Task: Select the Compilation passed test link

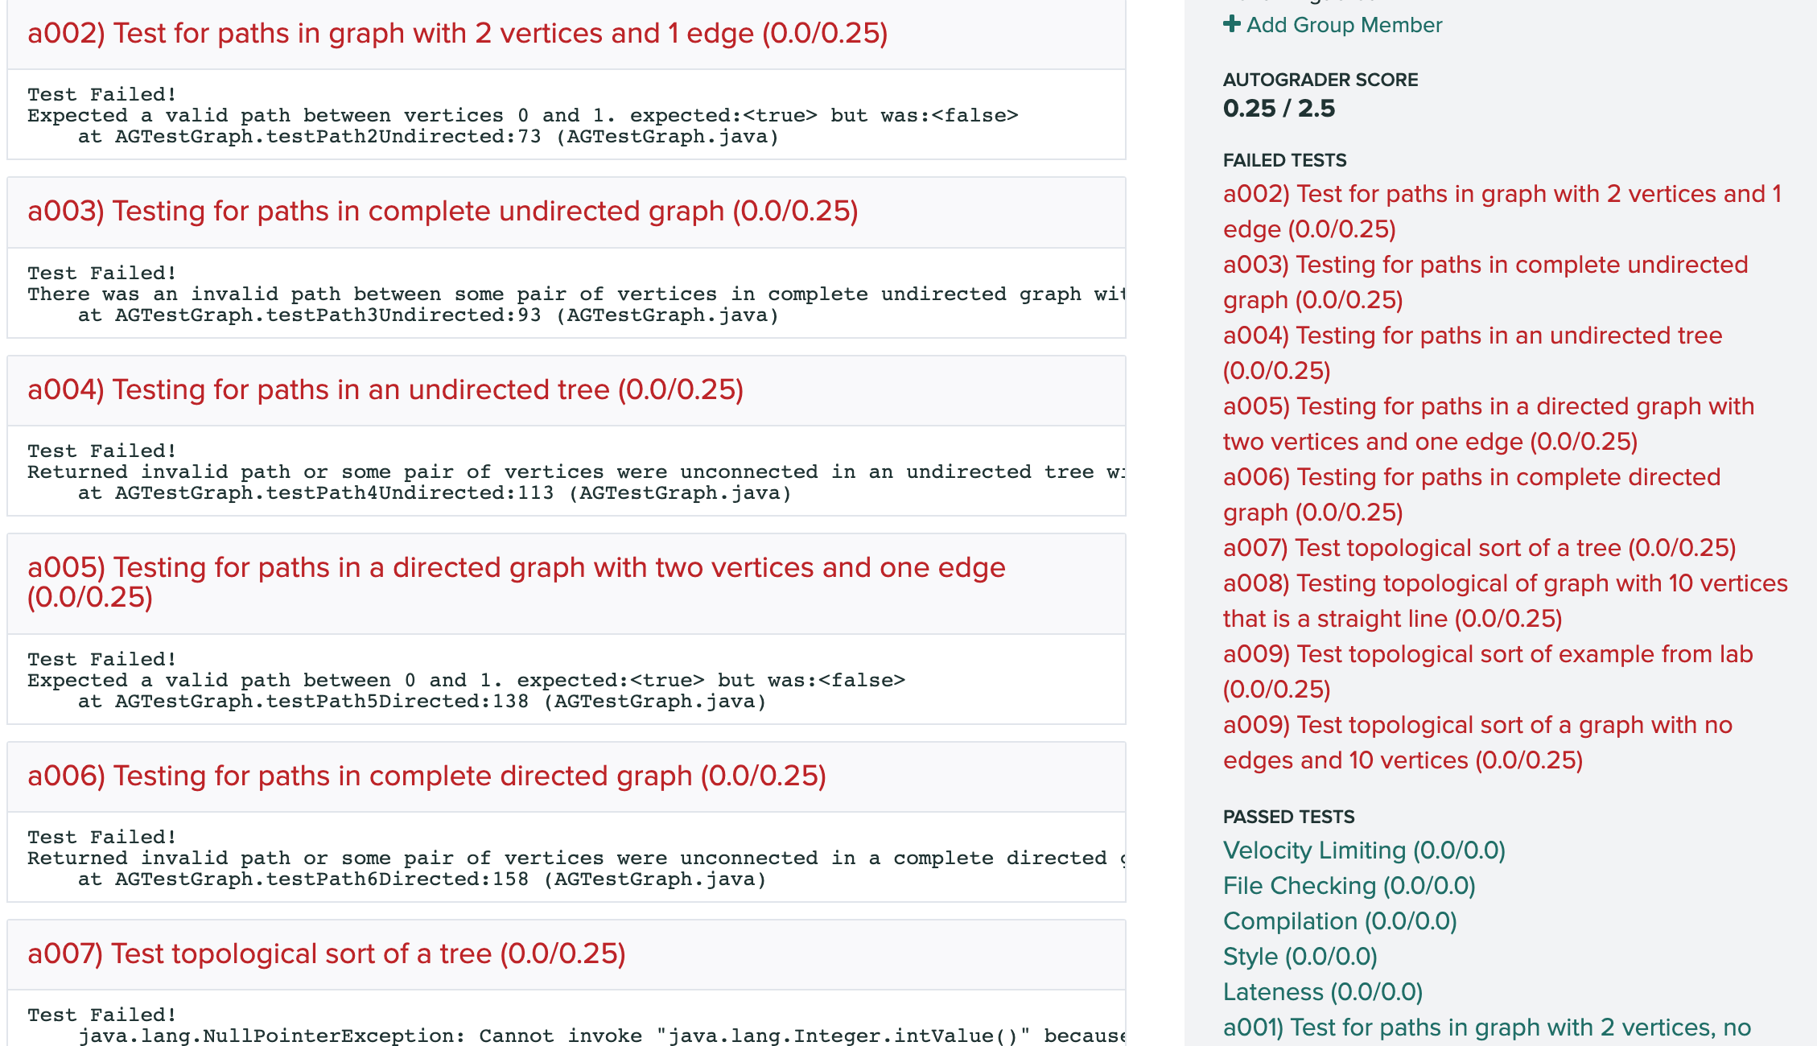Action: tap(1340, 921)
